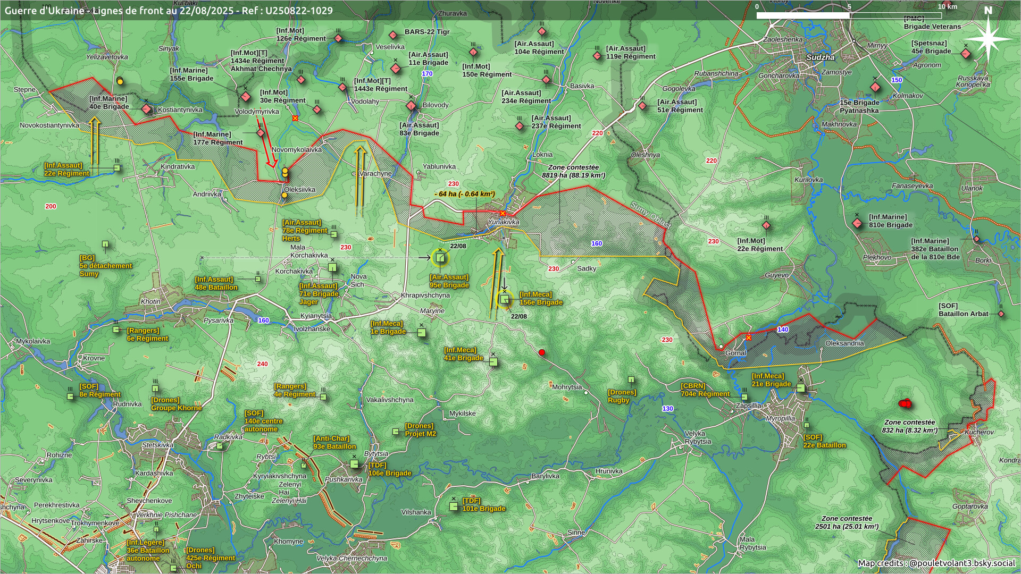Click the map title reference header text
The width and height of the screenshot is (1021, 574).
169,11
